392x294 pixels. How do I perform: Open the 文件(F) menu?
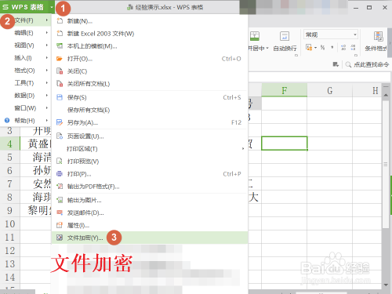(x=26, y=20)
